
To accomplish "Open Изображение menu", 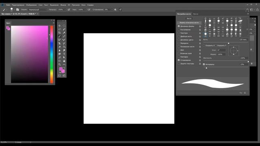I will point(31,5).
